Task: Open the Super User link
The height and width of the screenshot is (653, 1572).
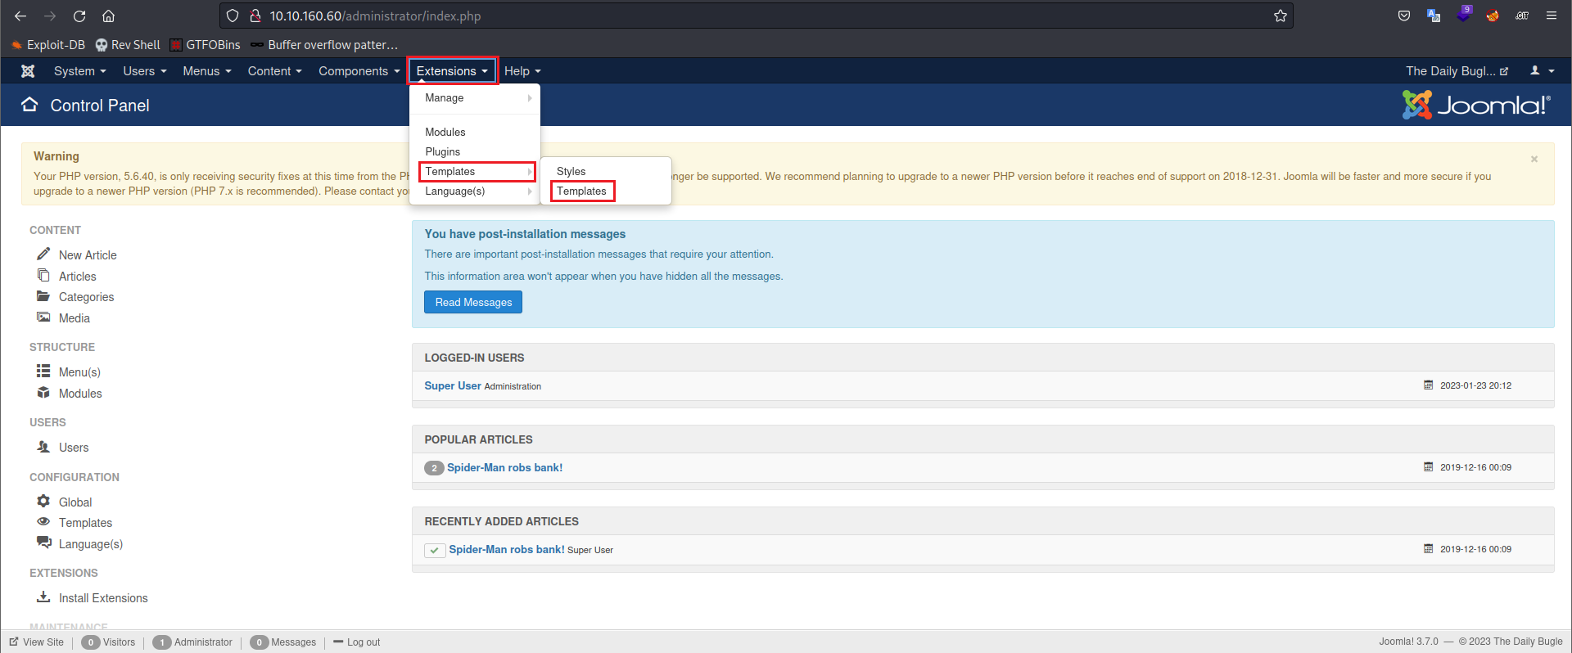Action: (453, 386)
